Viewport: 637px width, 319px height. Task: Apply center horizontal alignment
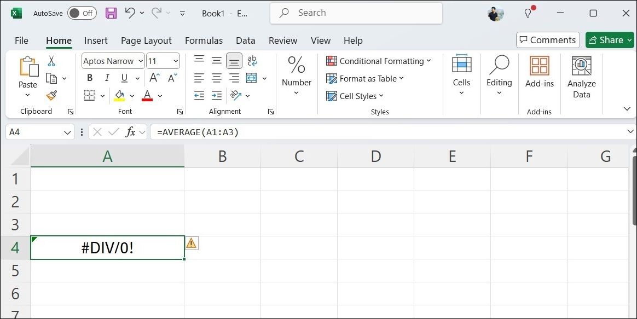(217, 78)
